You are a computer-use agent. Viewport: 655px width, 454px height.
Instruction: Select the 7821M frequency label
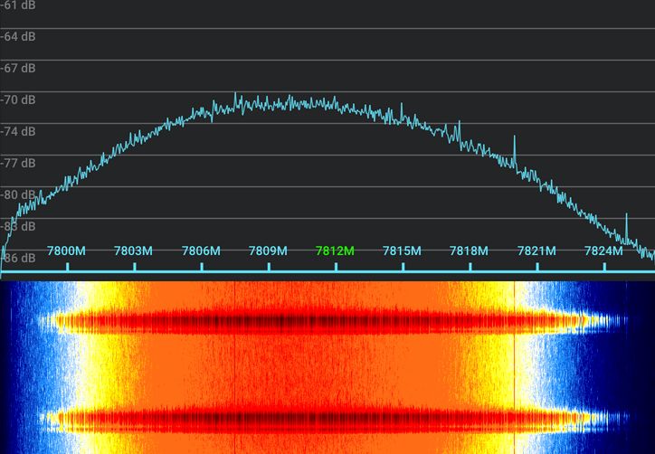click(x=536, y=251)
